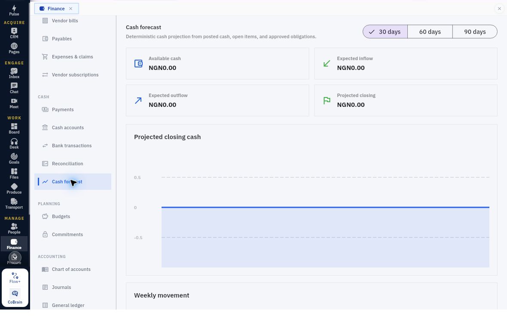Open the Procure module icon

14,258
